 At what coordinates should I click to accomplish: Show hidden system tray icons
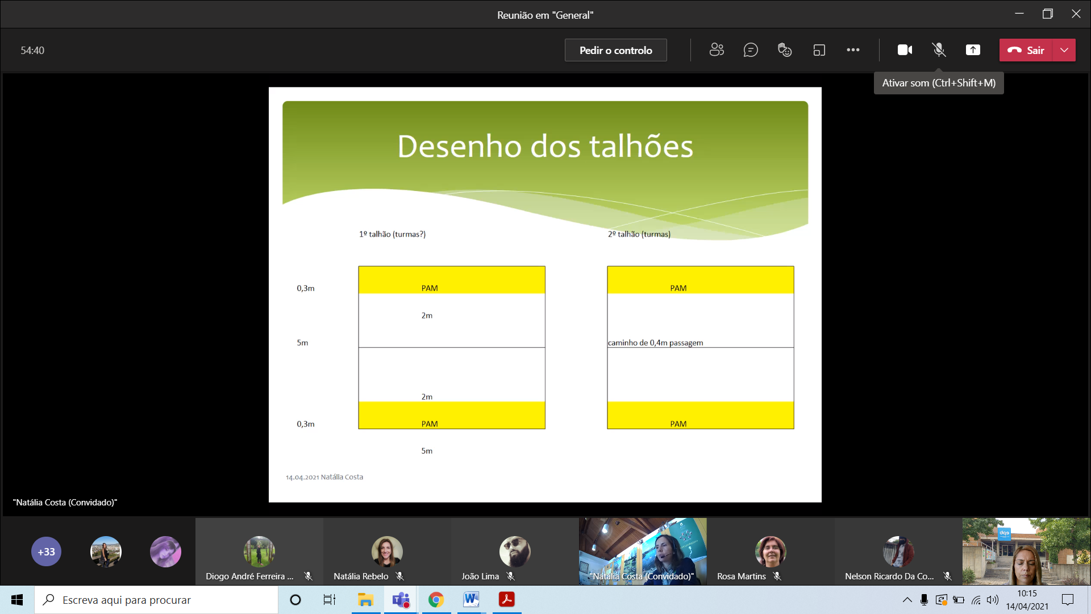point(907,600)
